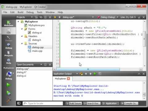Select dialog.cpp in the Sources folder
148x111 pixels.
(x=38, y=47)
